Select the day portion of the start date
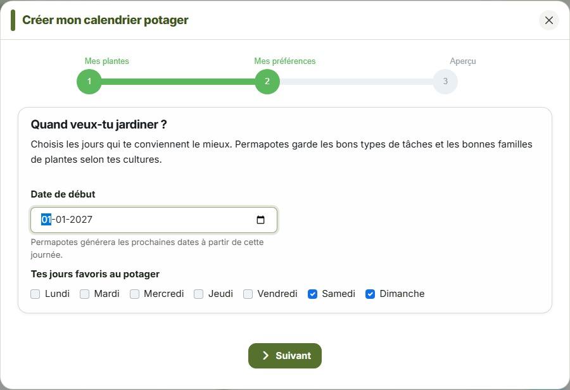 coord(46,220)
